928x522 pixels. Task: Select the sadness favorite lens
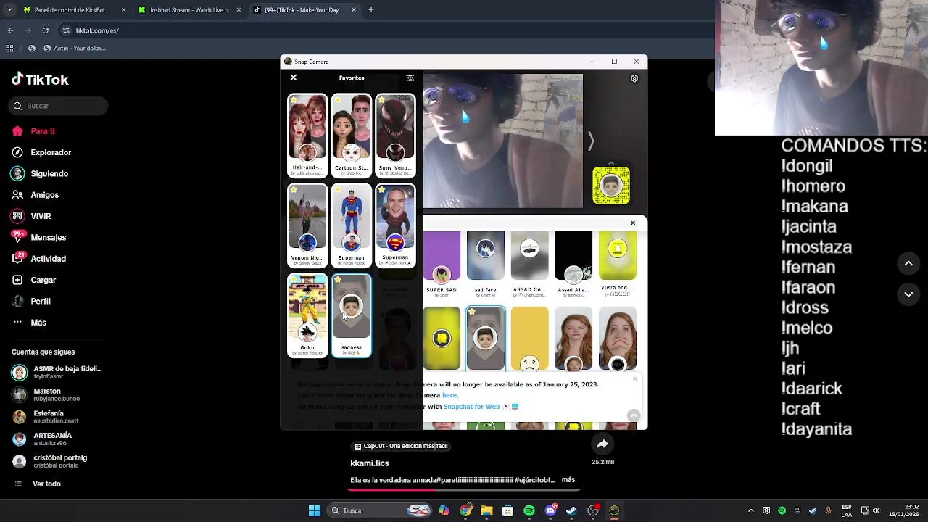352,315
